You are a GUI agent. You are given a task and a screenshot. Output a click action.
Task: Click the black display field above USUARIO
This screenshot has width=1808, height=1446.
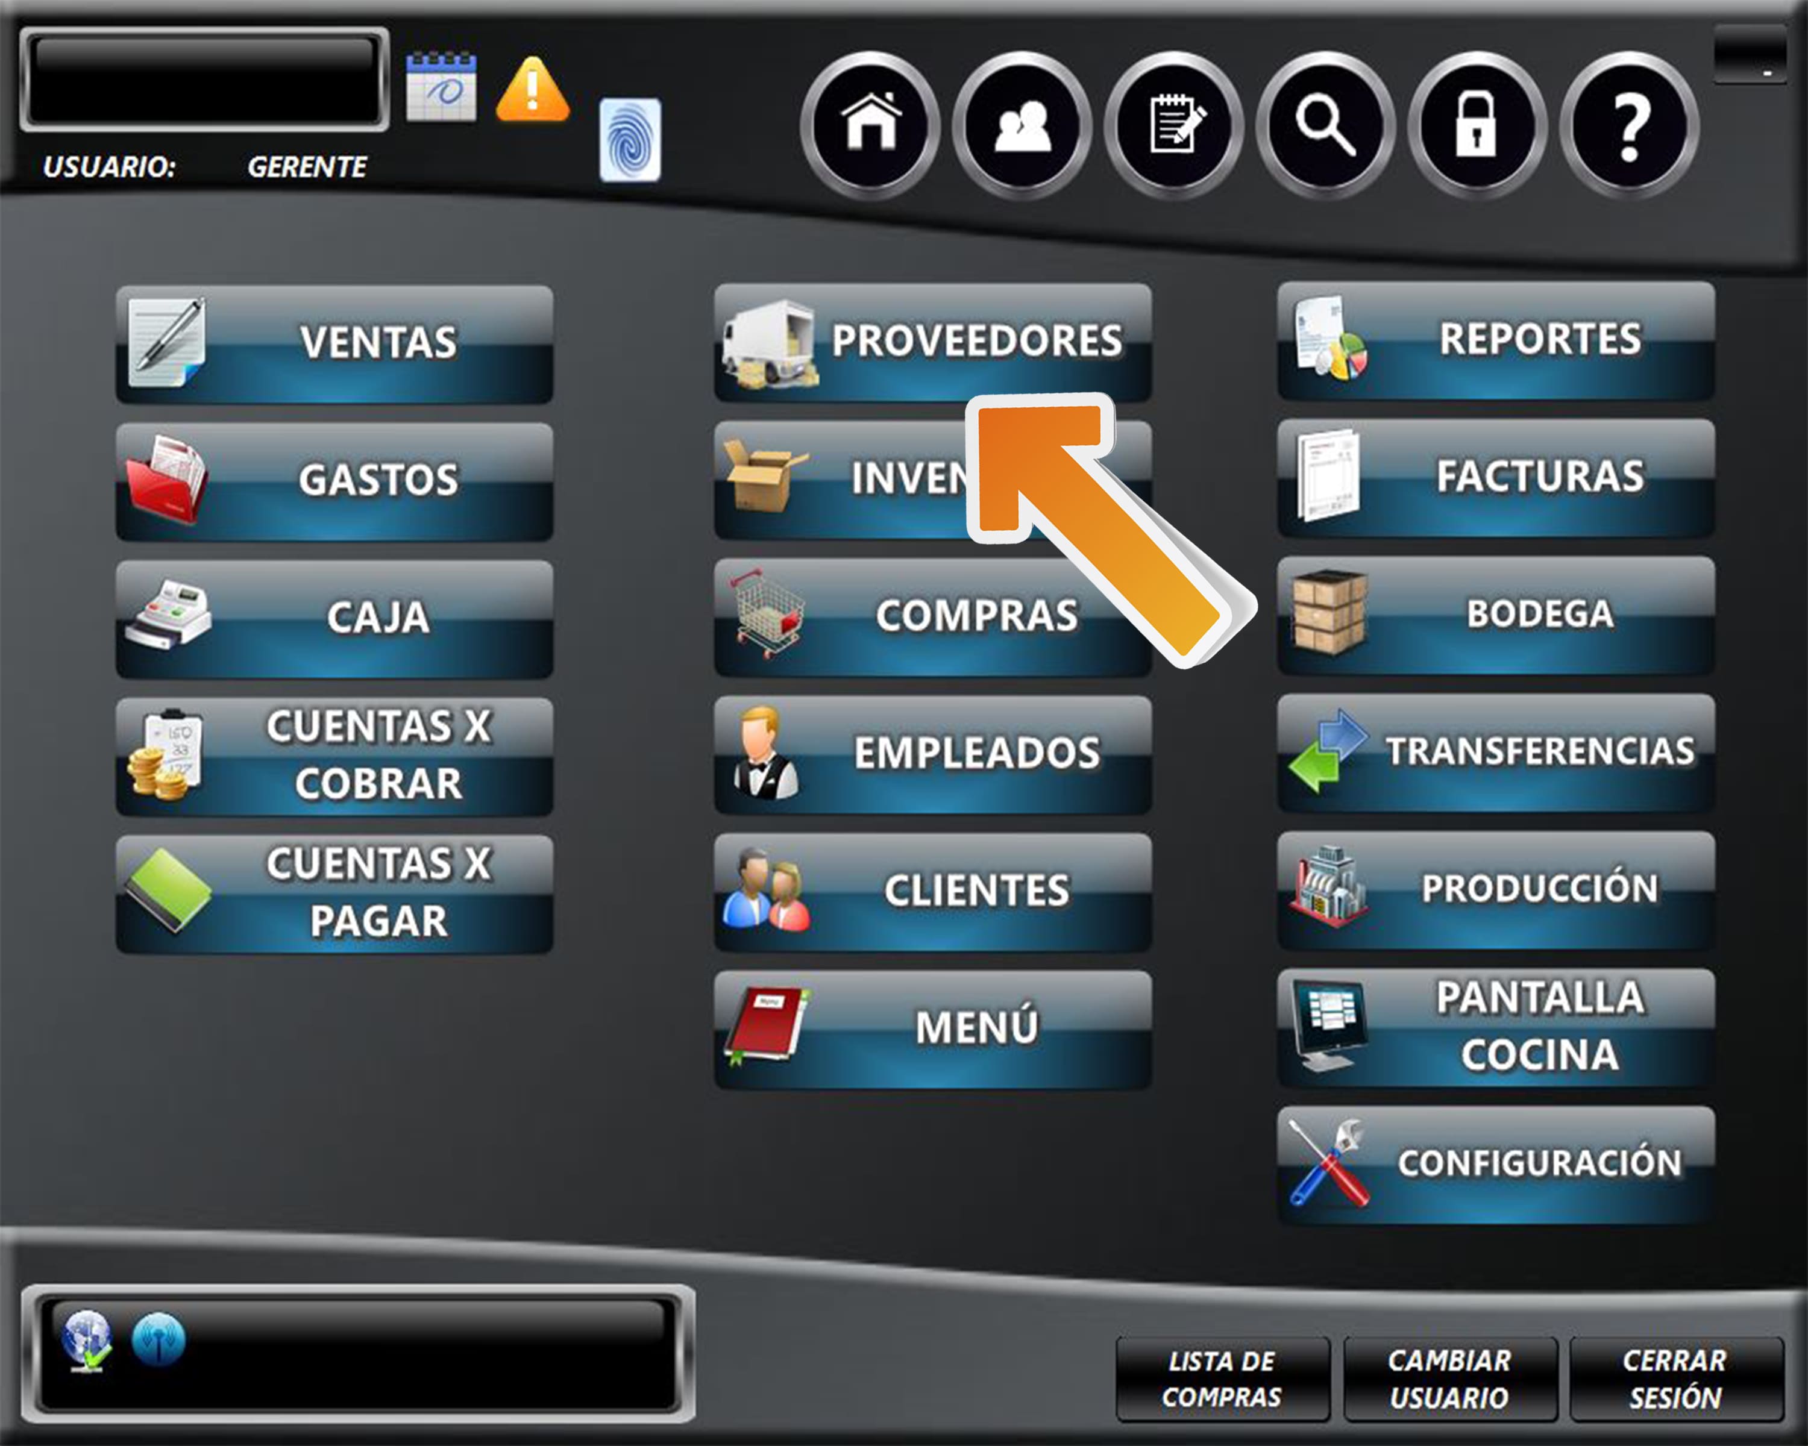[x=204, y=80]
